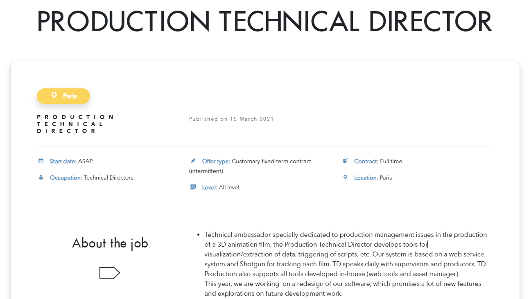The height and width of the screenshot is (299, 529).
Task: Click the calendar icon beside Start date
Action: pyautogui.click(x=41, y=161)
